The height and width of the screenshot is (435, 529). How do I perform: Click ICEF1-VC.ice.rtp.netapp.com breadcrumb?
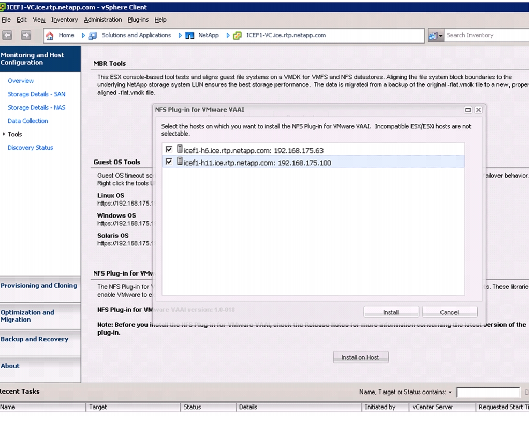286,35
